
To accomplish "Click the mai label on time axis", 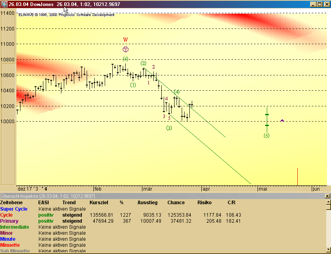I will point(263,189).
